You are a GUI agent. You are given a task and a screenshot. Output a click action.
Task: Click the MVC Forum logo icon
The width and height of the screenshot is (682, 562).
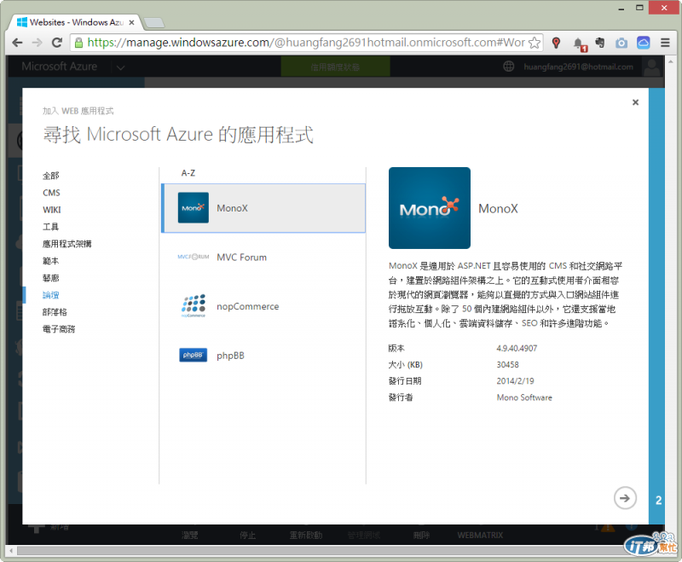(194, 257)
